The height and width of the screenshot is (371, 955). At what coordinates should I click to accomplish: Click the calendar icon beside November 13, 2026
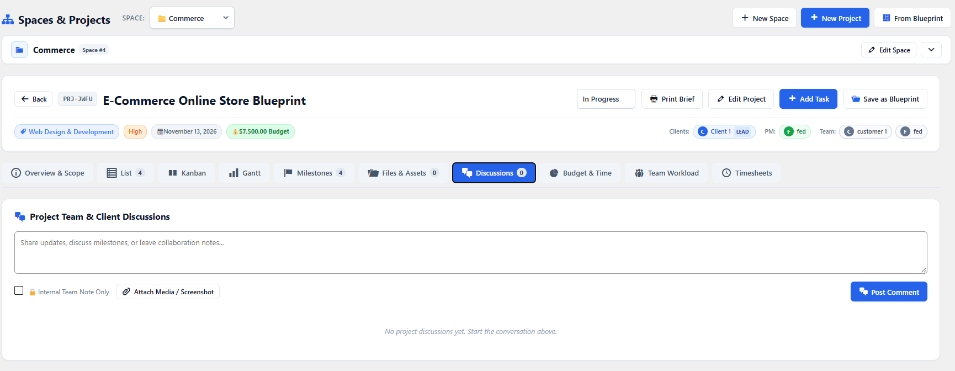(x=160, y=131)
